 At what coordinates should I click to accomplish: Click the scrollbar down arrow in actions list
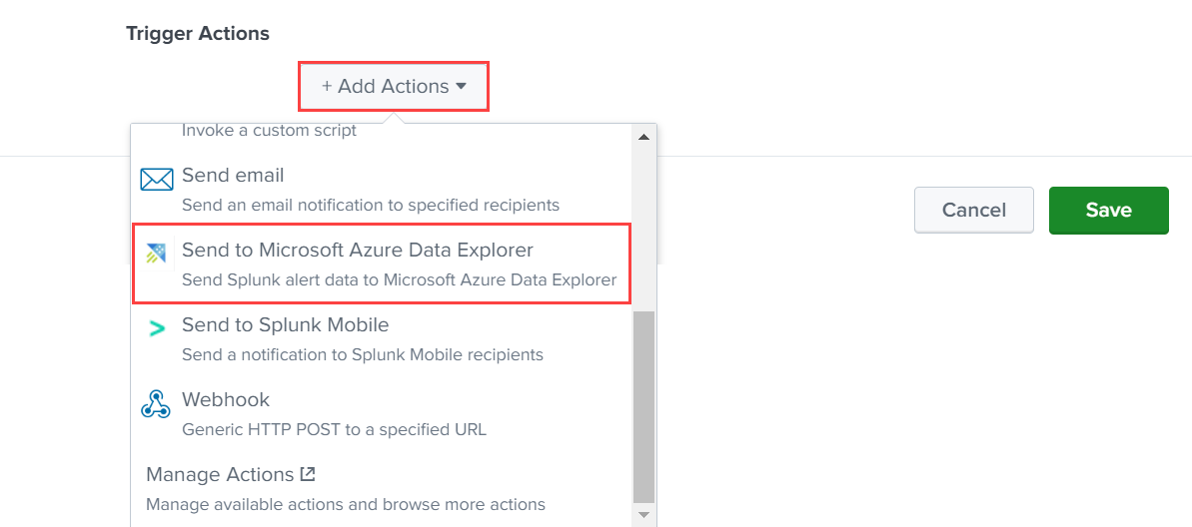643,515
